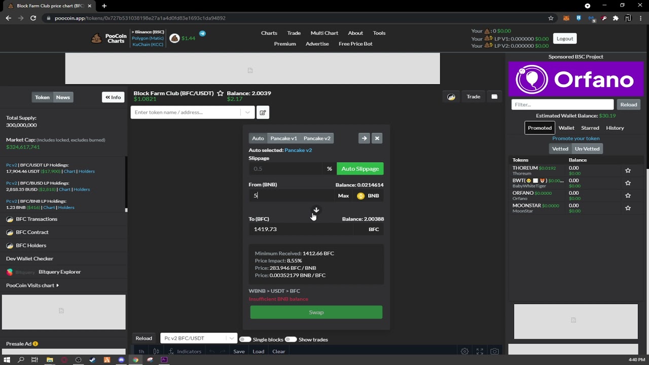Favorite Block Farm Club with the star
The width and height of the screenshot is (649, 365).
pyautogui.click(x=221, y=93)
